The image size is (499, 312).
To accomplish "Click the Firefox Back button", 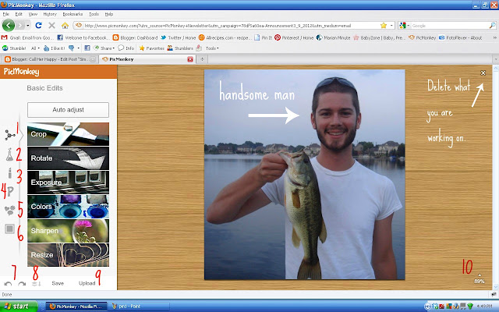I will coord(9,26).
